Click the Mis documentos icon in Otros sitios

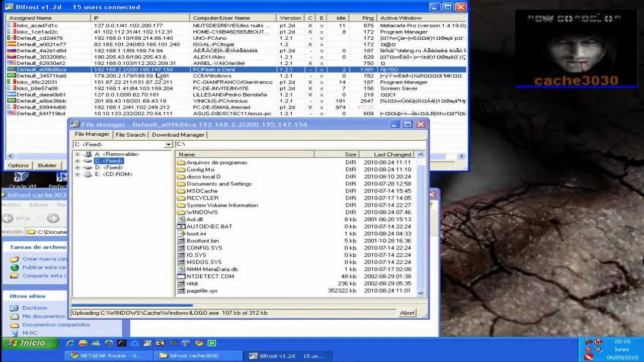(15, 316)
